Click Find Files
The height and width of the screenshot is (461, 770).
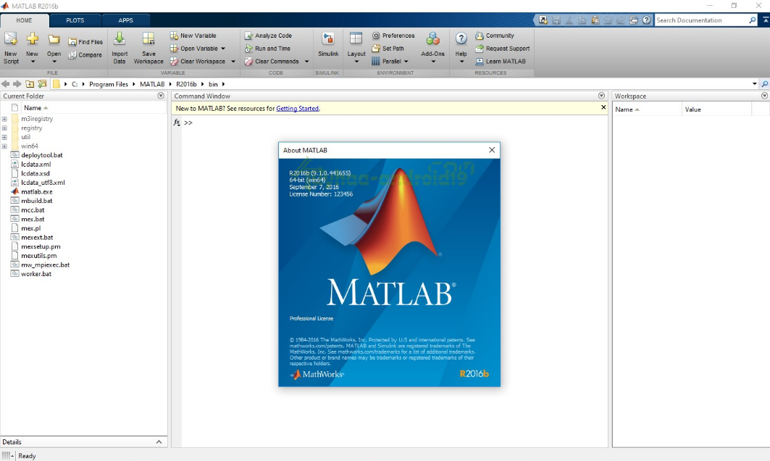pyautogui.click(x=85, y=42)
